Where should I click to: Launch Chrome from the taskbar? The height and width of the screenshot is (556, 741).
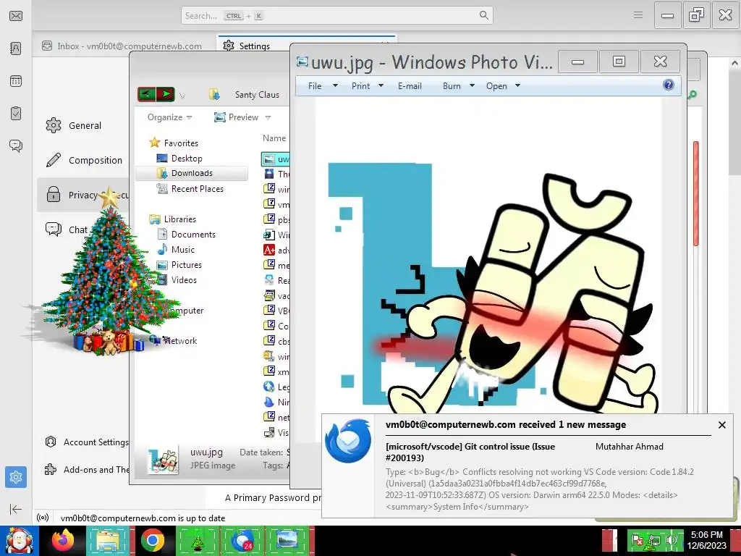click(x=152, y=540)
